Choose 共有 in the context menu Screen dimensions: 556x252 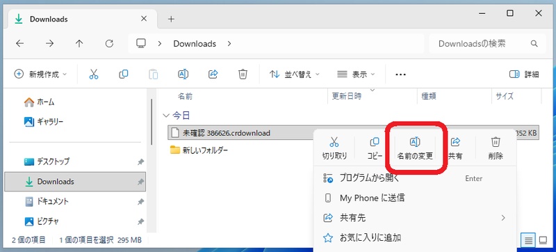(455, 148)
